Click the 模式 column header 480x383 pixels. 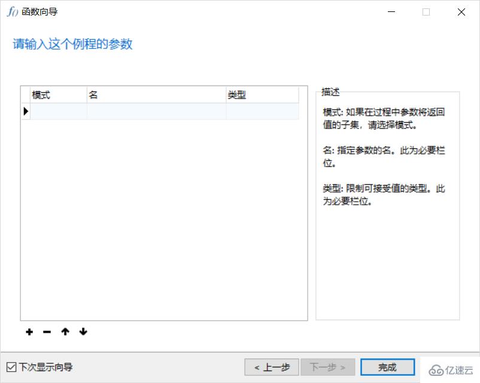click(x=59, y=95)
